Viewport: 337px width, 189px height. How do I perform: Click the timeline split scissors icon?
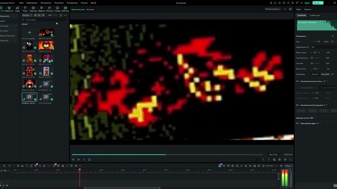pos(22,166)
